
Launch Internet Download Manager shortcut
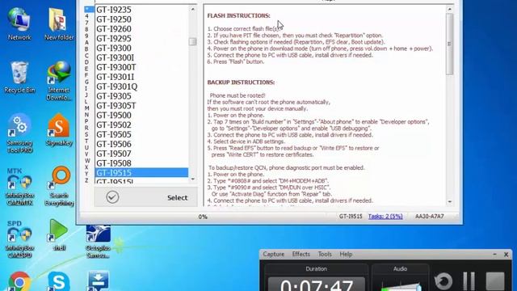59,80
